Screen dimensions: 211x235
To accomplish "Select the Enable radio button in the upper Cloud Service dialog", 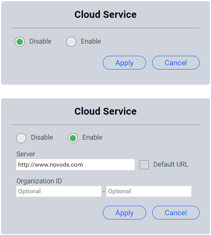I will pos(71,42).
